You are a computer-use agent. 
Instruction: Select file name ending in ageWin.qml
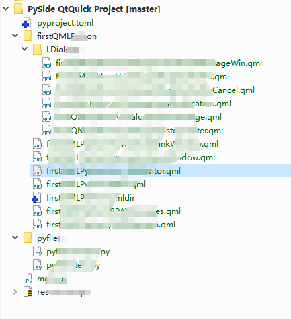(x=159, y=63)
